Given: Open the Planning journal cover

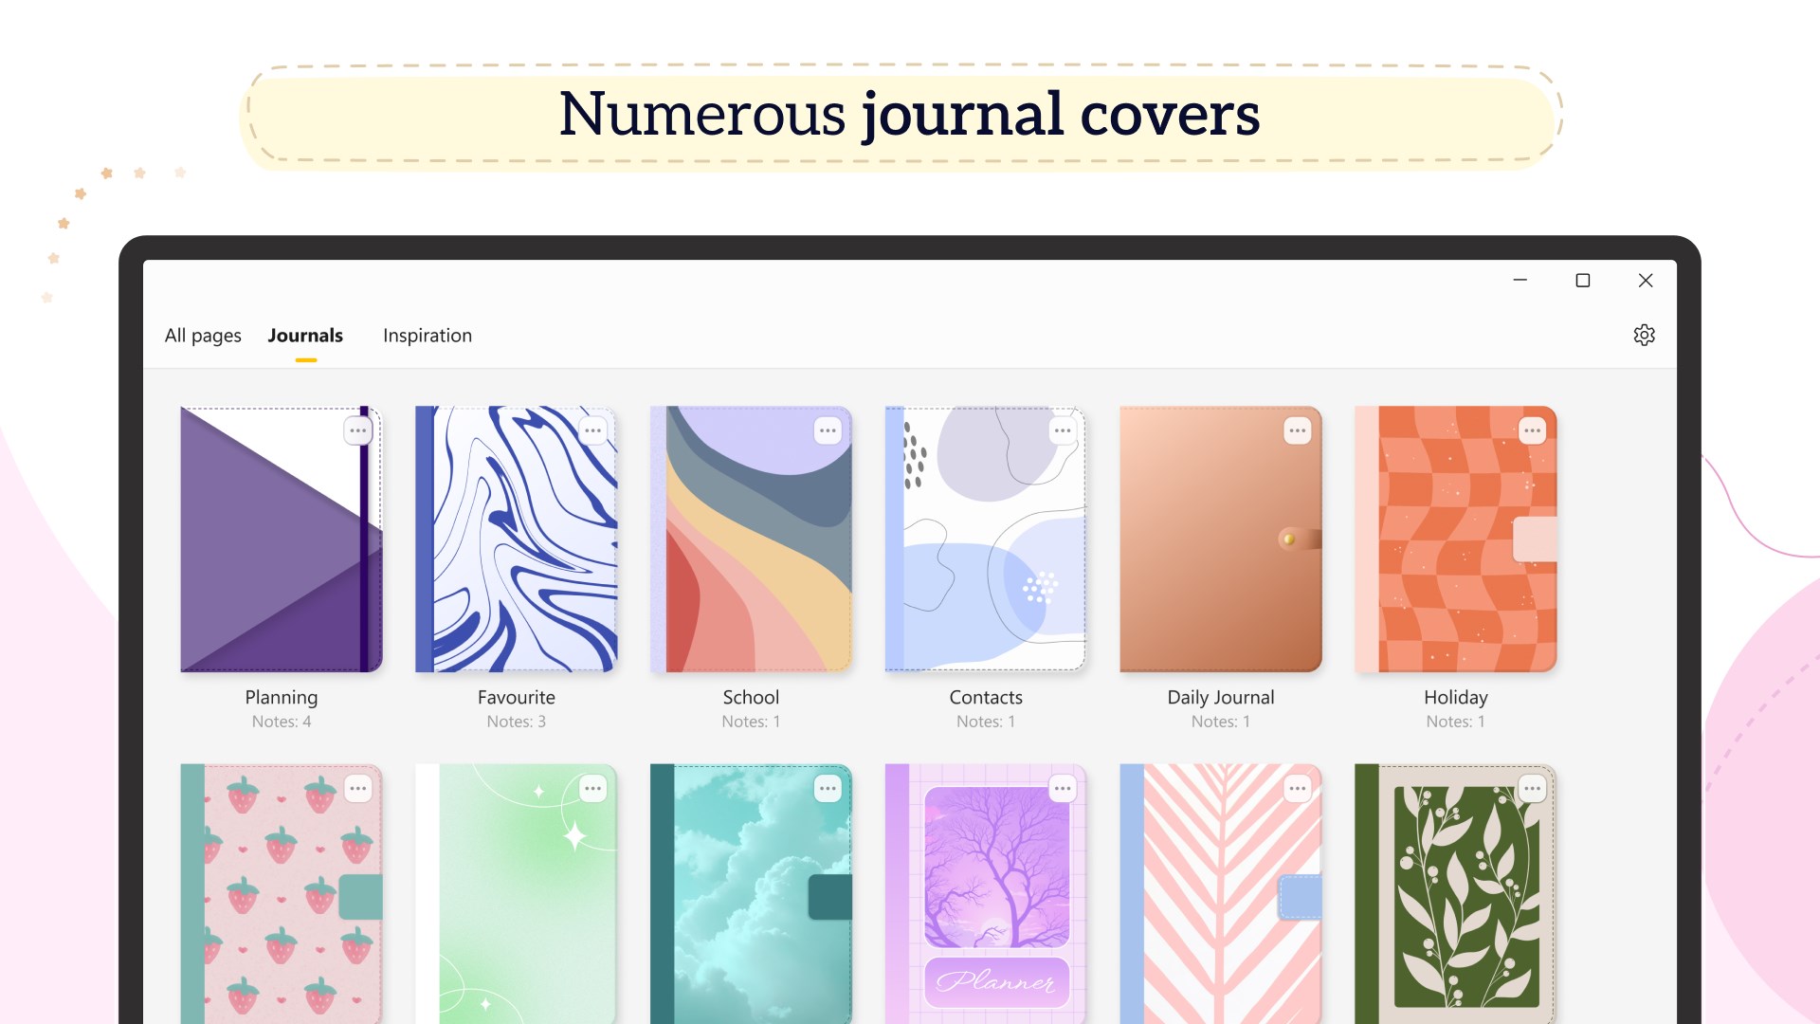Looking at the screenshot, I should click(x=282, y=539).
